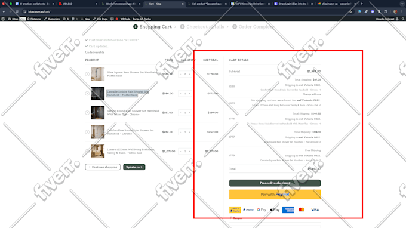Image resolution: width=406 pixels, height=228 pixels.
Task: Open Flatsome menu in admin bar
Action: pos(33,19)
